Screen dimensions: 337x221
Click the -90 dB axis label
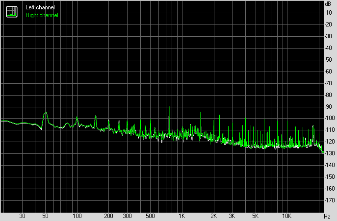tap(328, 106)
